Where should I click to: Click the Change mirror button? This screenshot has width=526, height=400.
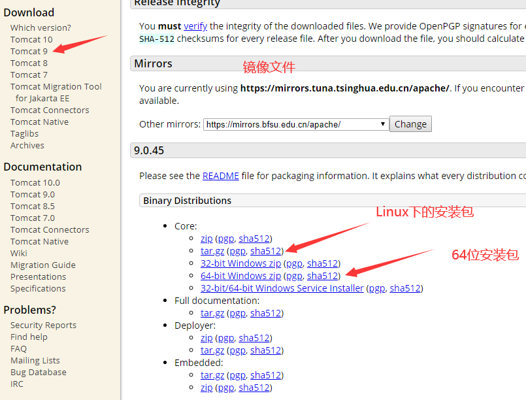click(x=410, y=124)
